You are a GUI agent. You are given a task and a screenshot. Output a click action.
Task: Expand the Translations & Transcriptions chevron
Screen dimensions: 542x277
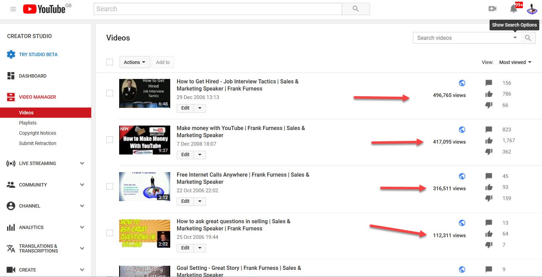coord(82,248)
